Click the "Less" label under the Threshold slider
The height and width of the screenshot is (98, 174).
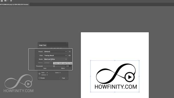(x=45, y=68)
